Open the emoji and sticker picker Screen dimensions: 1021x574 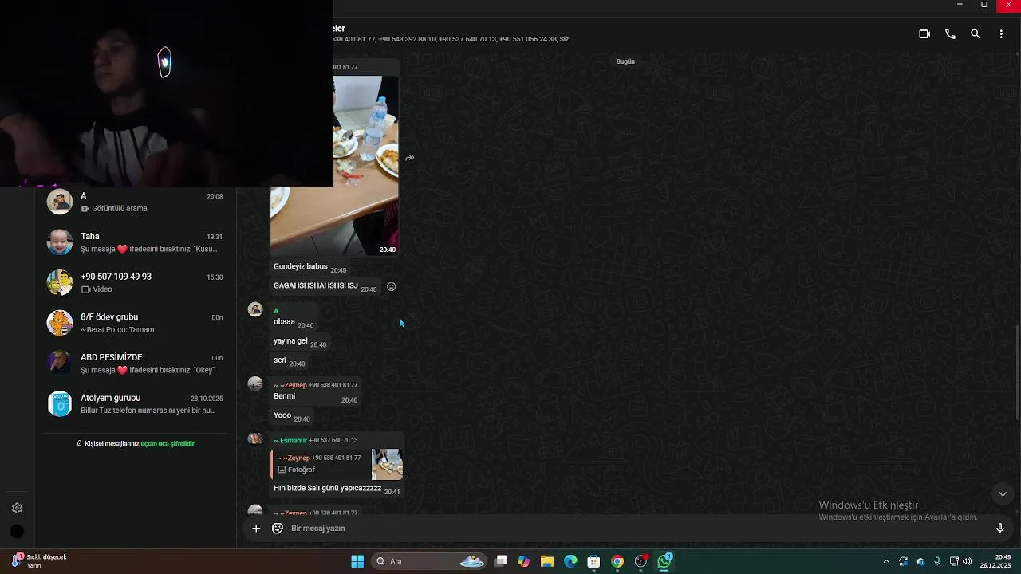coord(278,528)
